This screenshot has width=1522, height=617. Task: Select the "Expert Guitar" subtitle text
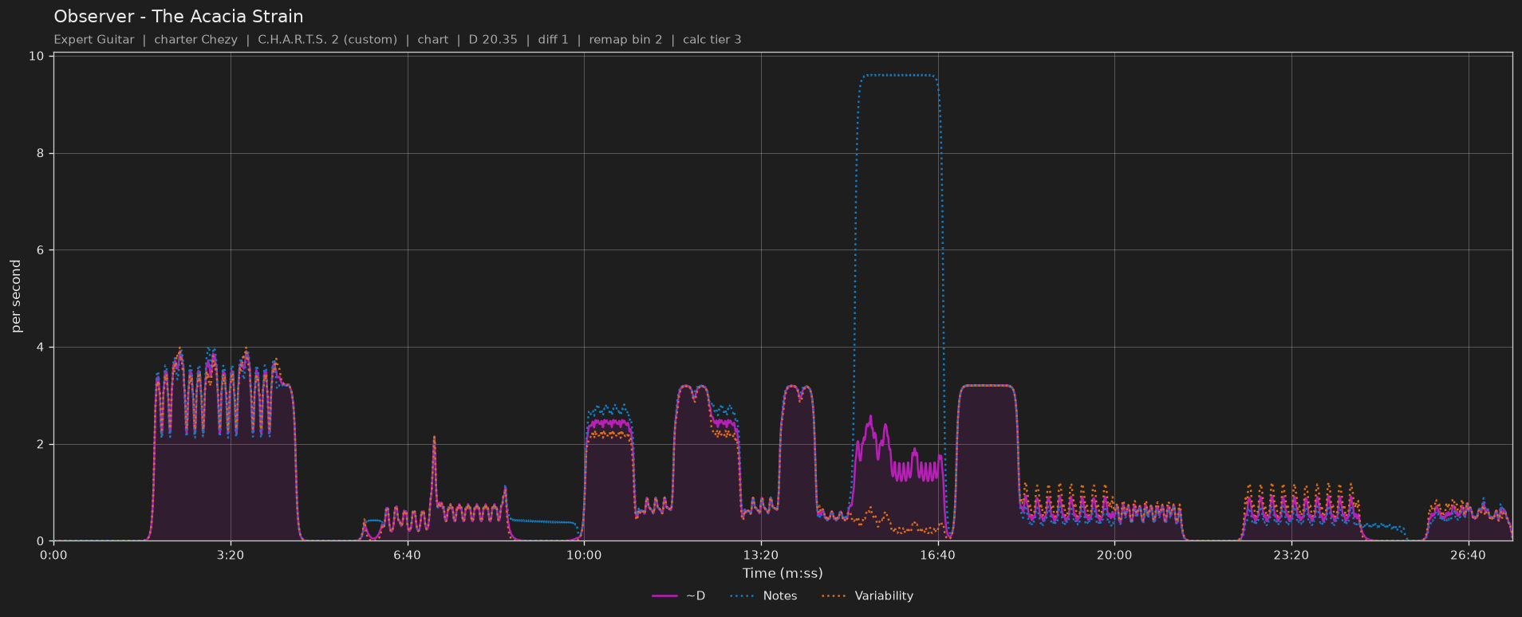click(94, 40)
